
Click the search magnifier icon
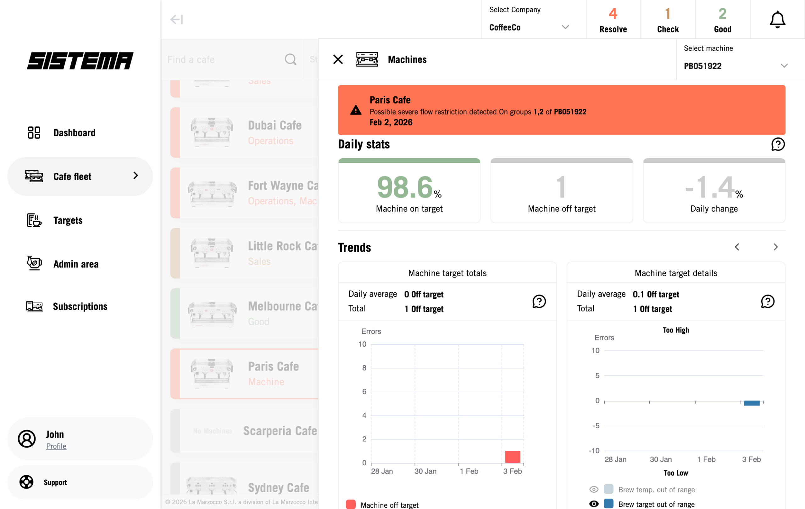pos(290,59)
